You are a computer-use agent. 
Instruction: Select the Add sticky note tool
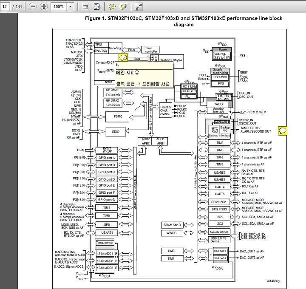pyautogui.click(x=112, y=7)
